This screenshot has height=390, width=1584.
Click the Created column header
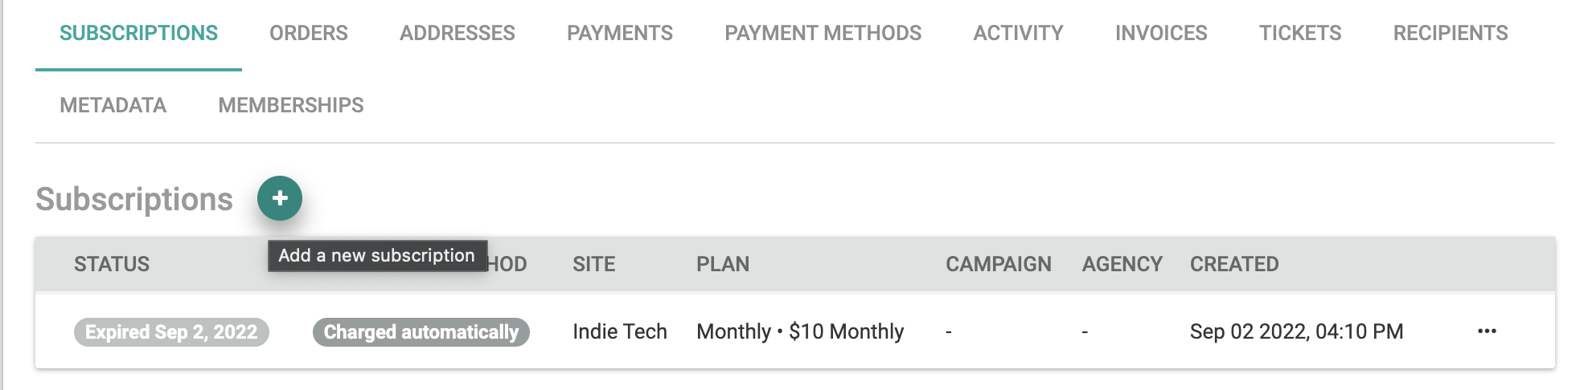(x=1234, y=264)
